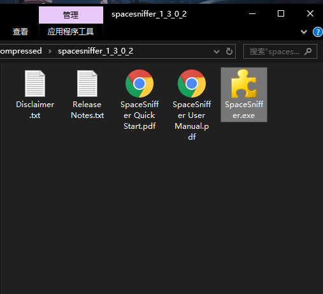This screenshot has height=294, width=323.
Task: Select the Release Notes.txt file icon
Action: tap(87, 84)
